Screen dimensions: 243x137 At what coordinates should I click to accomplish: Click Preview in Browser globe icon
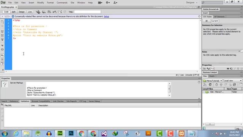click(44, 12)
